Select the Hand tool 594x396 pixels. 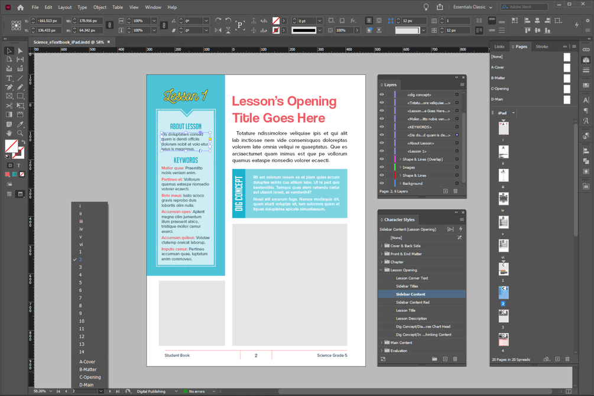[9, 133]
